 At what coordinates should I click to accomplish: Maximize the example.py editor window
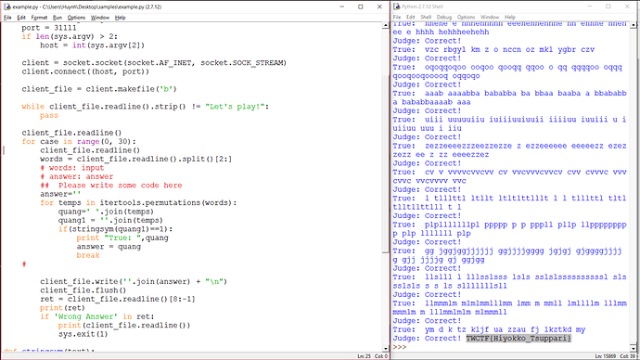[x=361, y=6]
